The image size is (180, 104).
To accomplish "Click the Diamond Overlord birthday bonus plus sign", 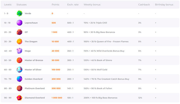I will (156, 98).
